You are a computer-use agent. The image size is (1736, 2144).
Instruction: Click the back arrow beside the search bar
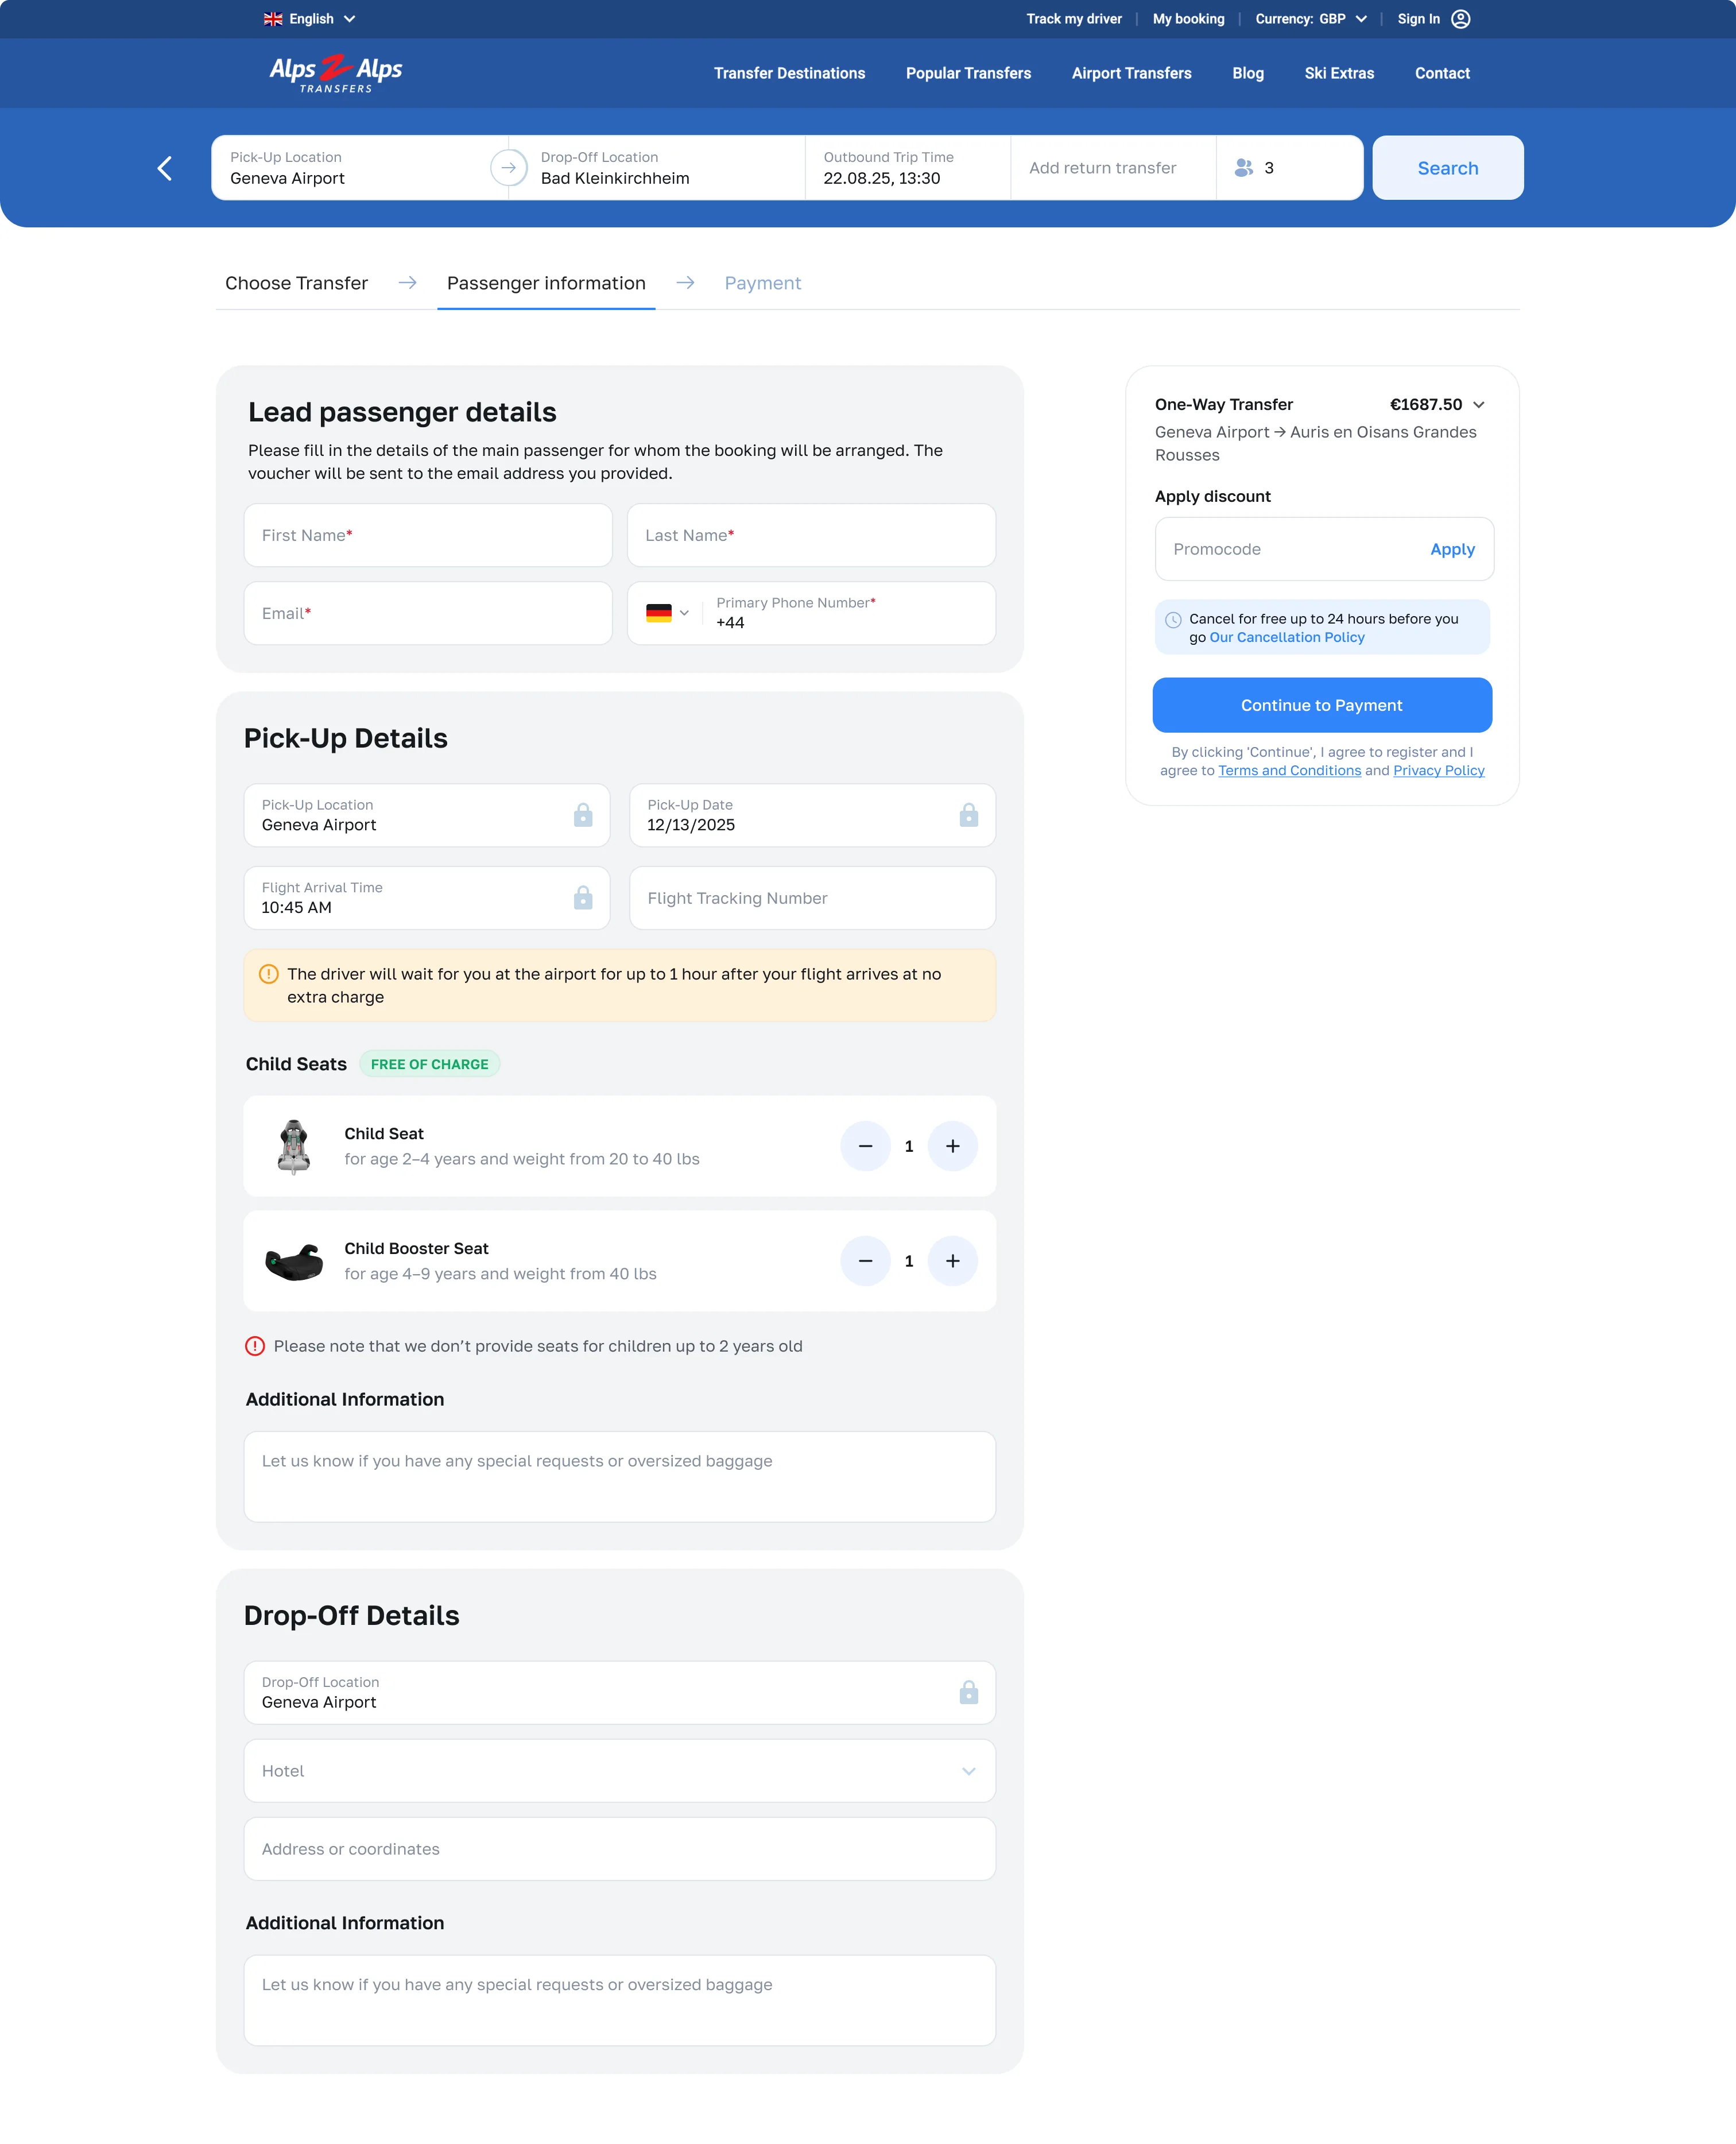(x=165, y=167)
